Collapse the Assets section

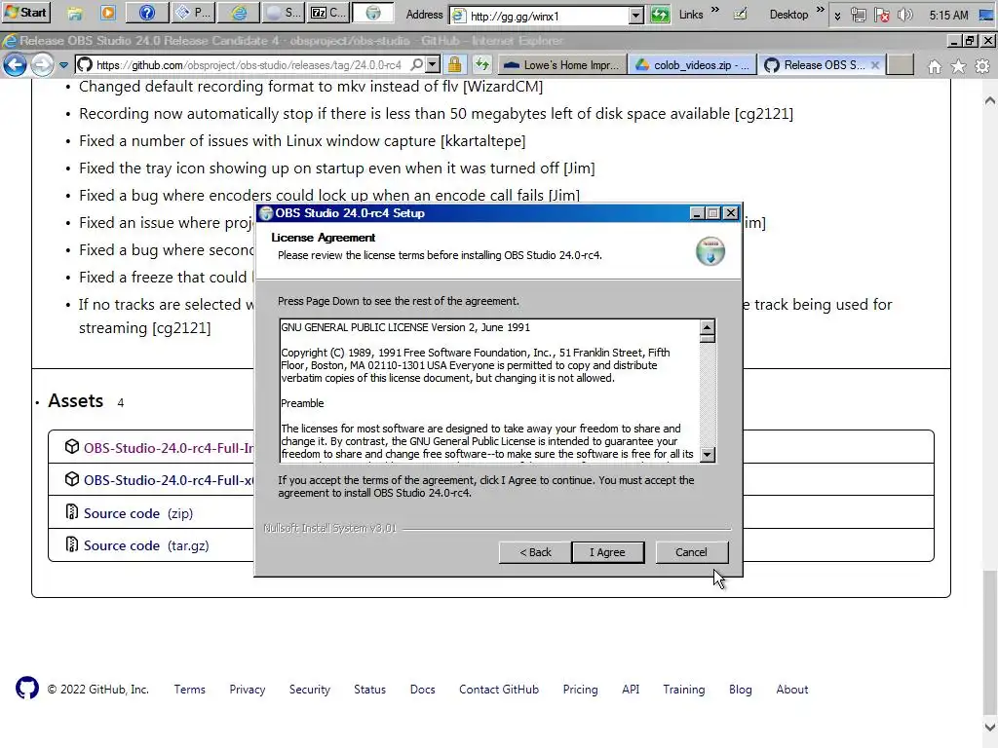75,400
